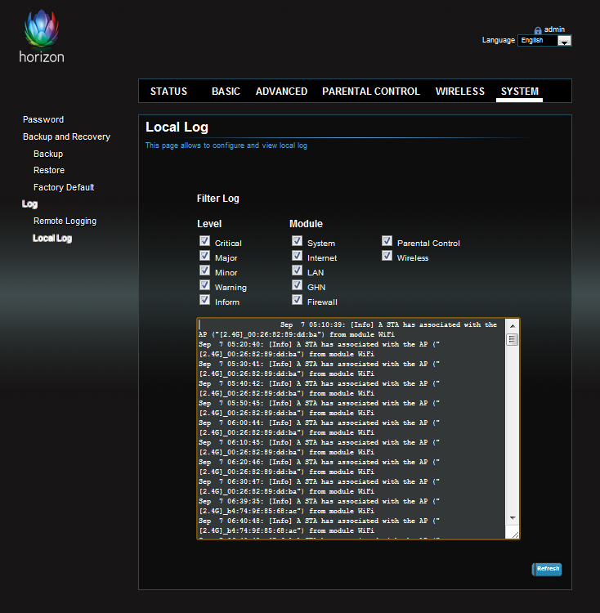Toggle the Major level checkbox
Image resolution: width=600 pixels, height=613 pixels.
(x=205, y=256)
